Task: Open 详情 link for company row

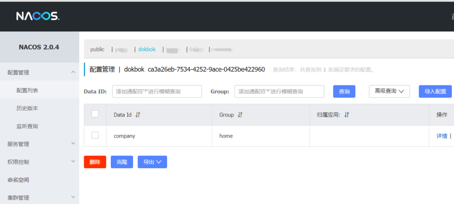Action: click(x=442, y=136)
